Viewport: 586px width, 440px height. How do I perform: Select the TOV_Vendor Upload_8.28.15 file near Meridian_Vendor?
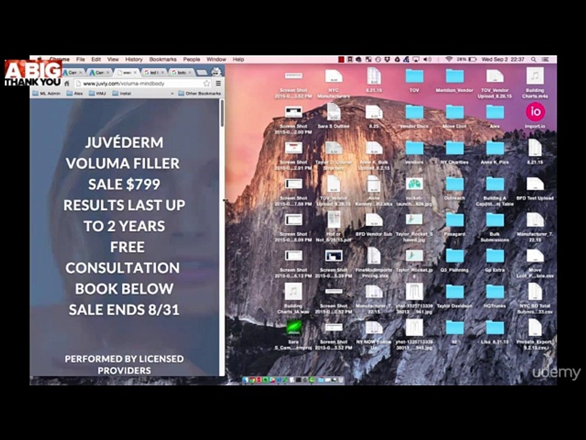tap(495, 76)
